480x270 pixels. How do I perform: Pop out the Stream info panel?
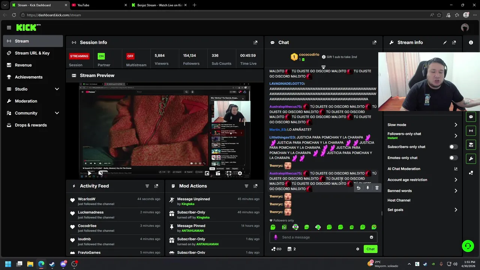pyautogui.click(x=454, y=42)
